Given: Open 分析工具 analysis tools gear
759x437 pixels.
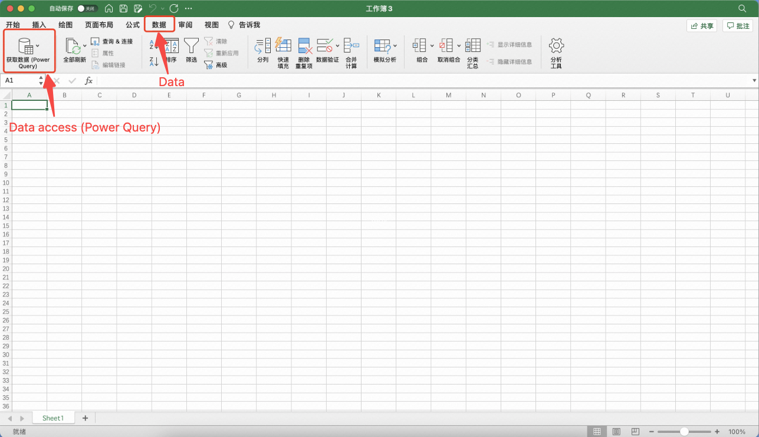Looking at the screenshot, I should (x=556, y=53).
